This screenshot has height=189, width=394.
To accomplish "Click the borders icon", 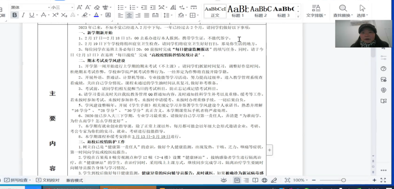I will (192, 15).
